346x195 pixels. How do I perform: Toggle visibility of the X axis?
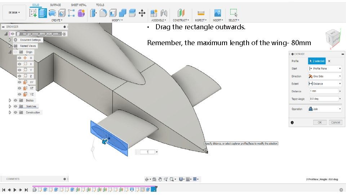coord(19,64)
